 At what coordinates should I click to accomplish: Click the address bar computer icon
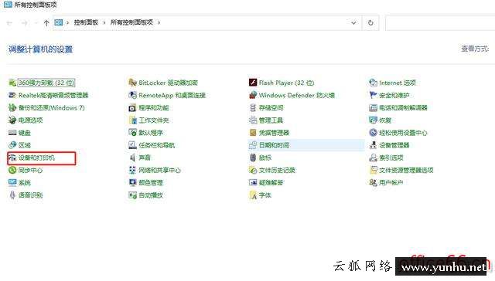[x=59, y=22]
